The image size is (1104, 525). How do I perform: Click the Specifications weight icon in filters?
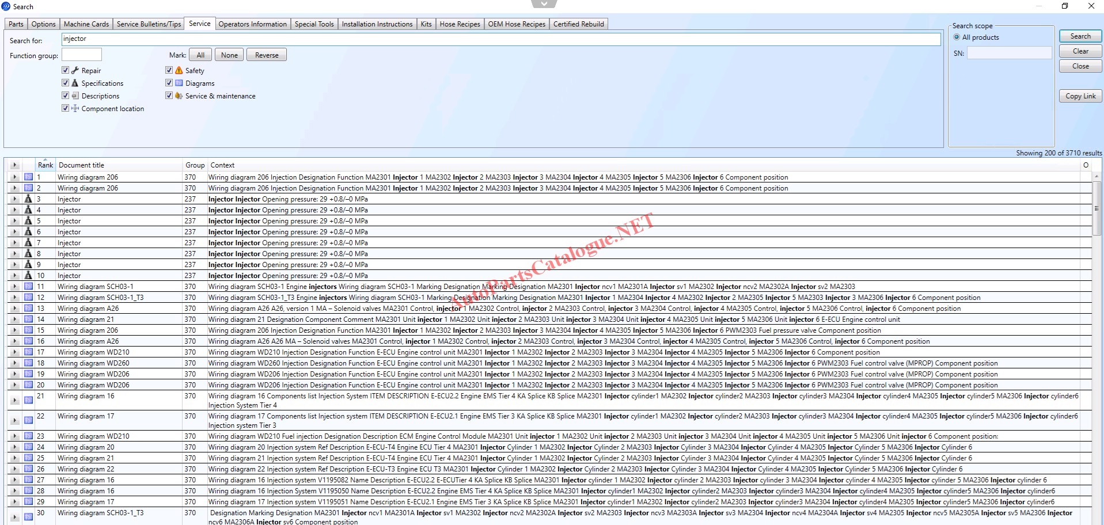pos(75,83)
